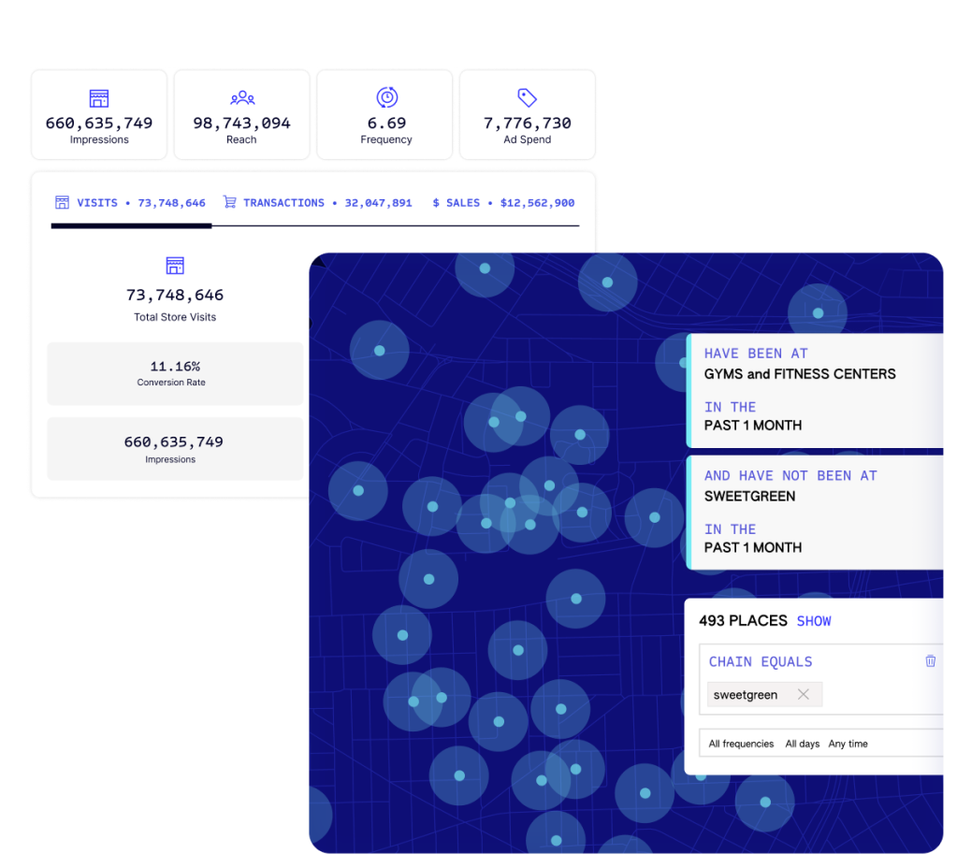This screenshot has height=868, width=957.
Task: Click the selected VISITS tab progress bar indicator
Action: point(131,225)
